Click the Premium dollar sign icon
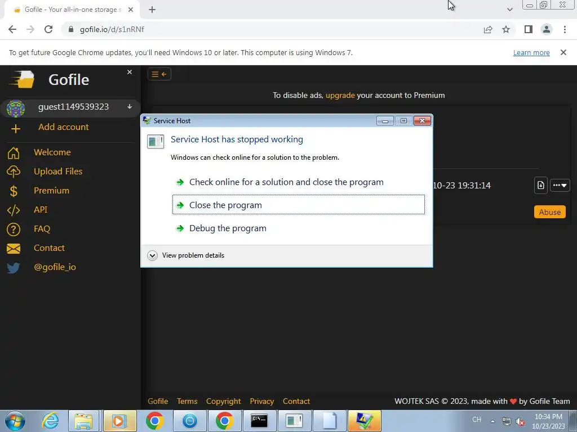Image resolution: width=577 pixels, height=432 pixels. click(14, 191)
